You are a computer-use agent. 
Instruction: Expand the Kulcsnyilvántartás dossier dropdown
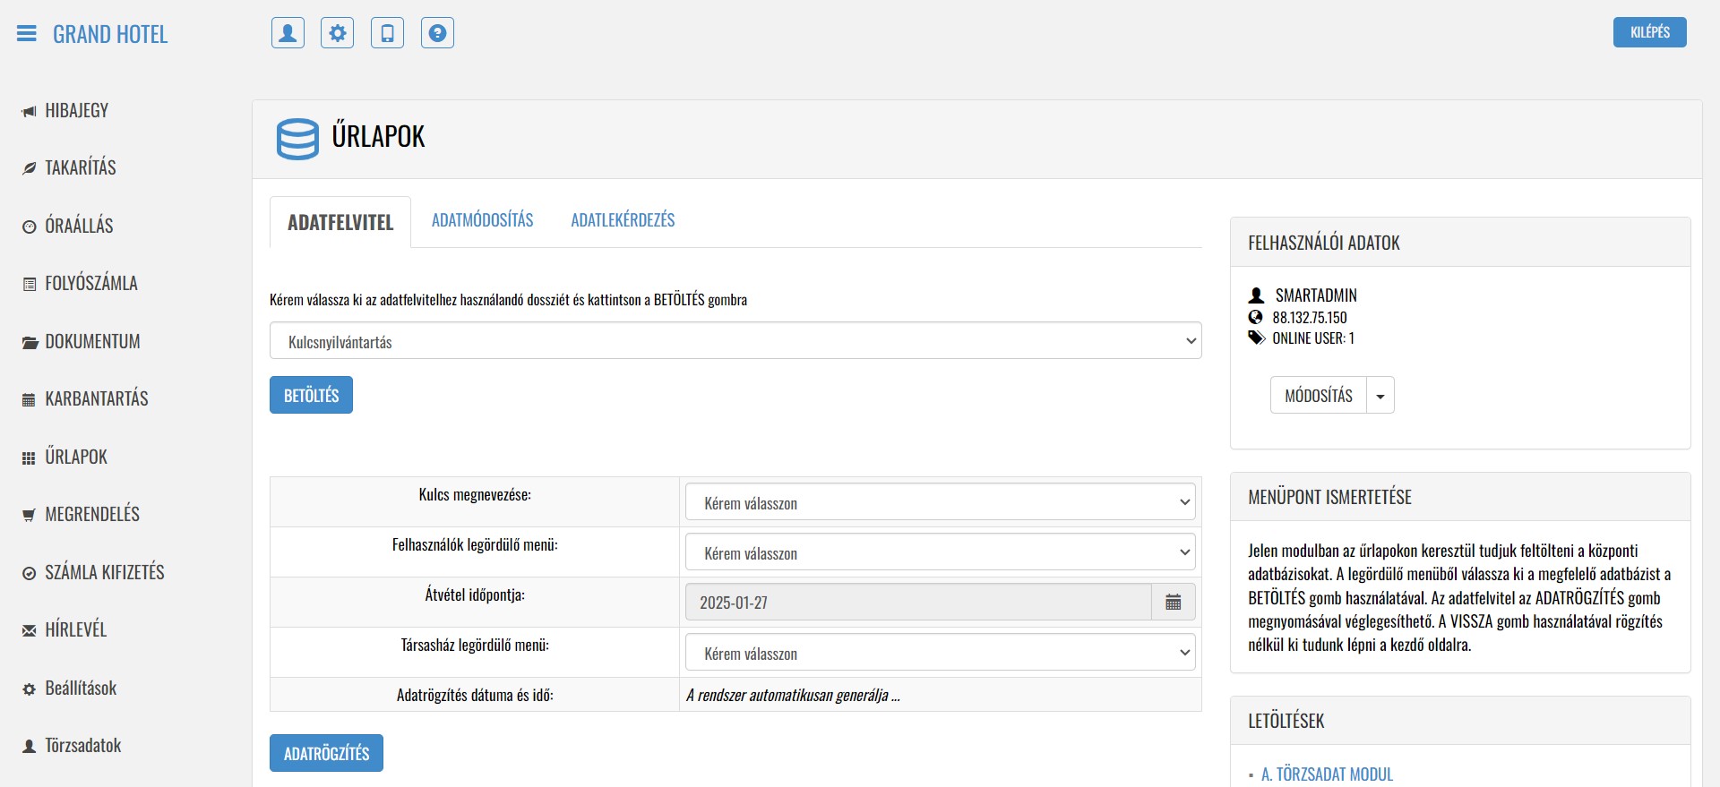pyautogui.click(x=735, y=341)
